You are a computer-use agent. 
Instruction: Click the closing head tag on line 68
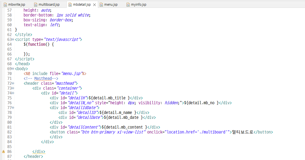point(23,64)
